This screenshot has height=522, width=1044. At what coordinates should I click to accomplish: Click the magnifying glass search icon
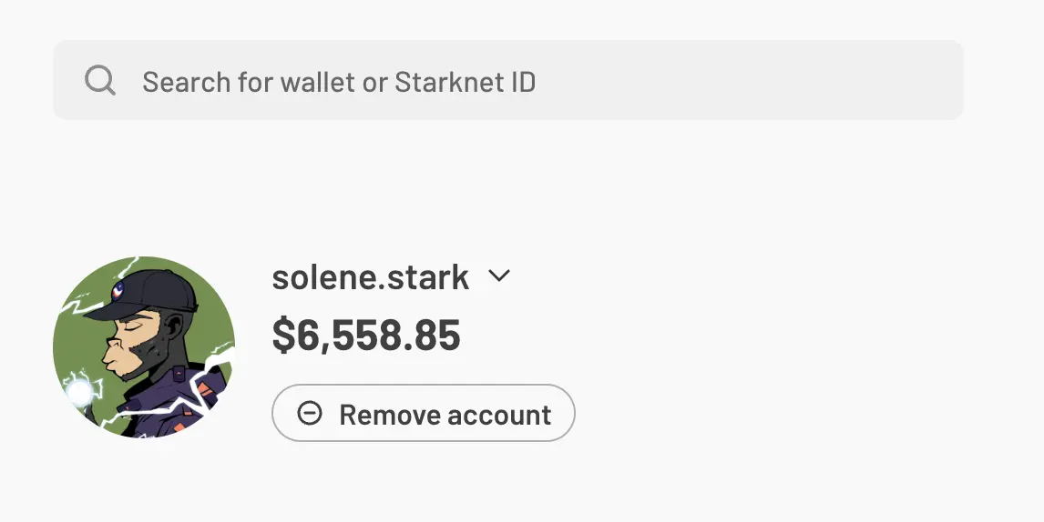pyautogui.click(x=100, y=80)
